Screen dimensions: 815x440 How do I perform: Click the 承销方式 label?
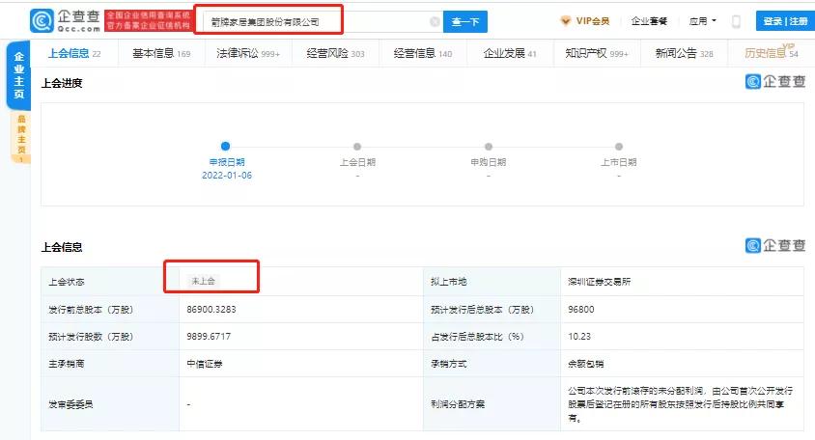[x=449, y=364]
